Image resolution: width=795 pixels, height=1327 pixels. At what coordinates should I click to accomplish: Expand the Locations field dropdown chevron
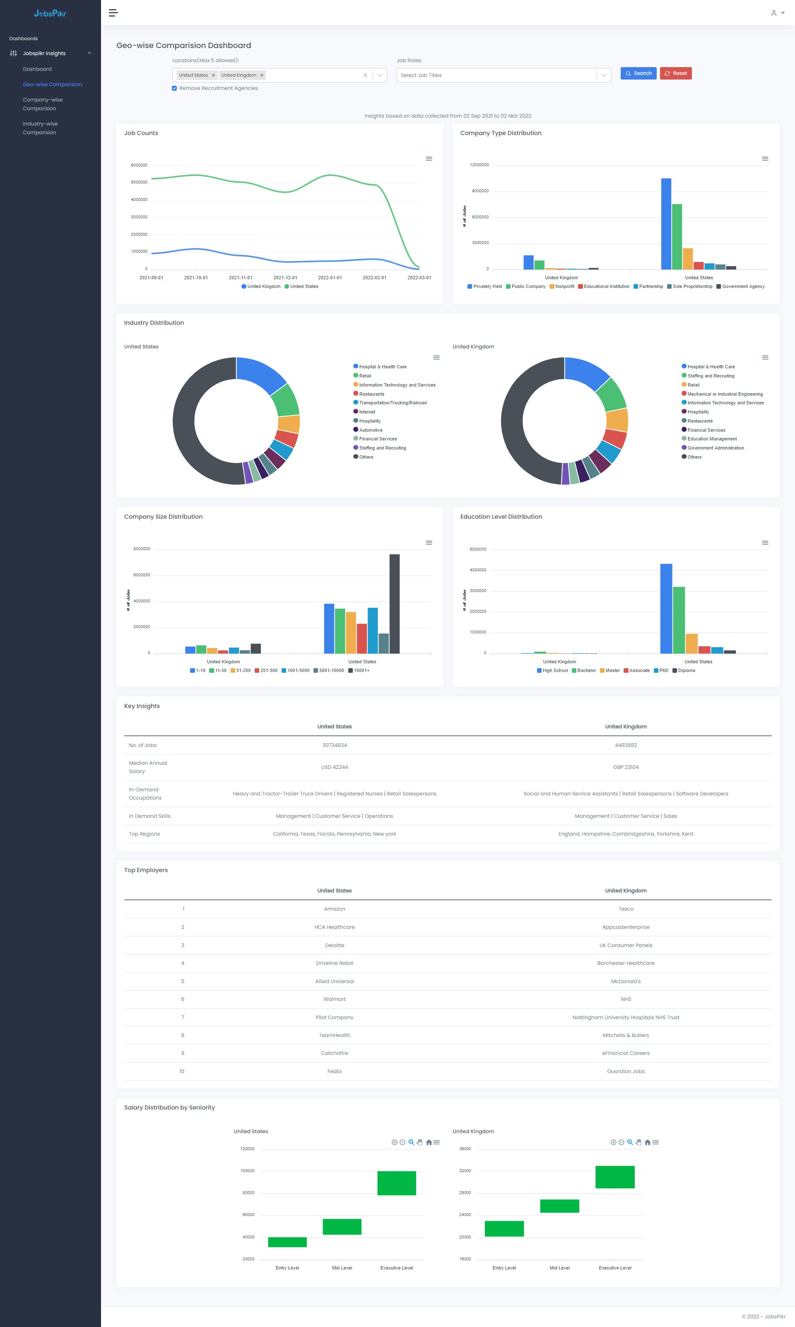[x=379, y=75]
